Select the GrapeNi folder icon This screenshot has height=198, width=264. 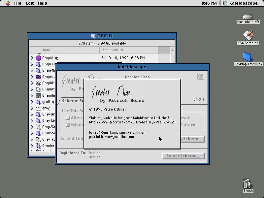(39, 70)
